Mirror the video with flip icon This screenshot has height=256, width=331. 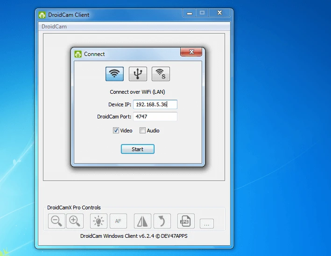click(142, 221)
